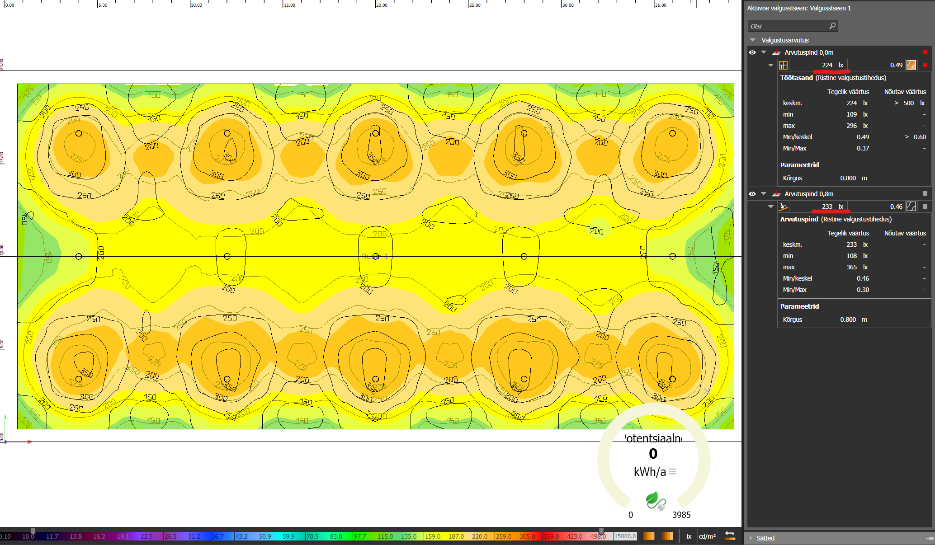Collapse the Arvutuspind 0,0m tree node
935x545 pixels.
tap(764, 52)
